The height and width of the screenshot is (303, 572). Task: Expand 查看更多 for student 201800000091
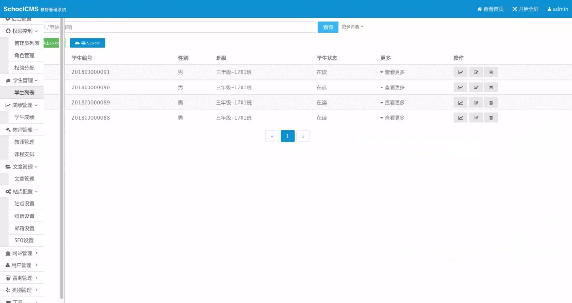coord(393,72)
